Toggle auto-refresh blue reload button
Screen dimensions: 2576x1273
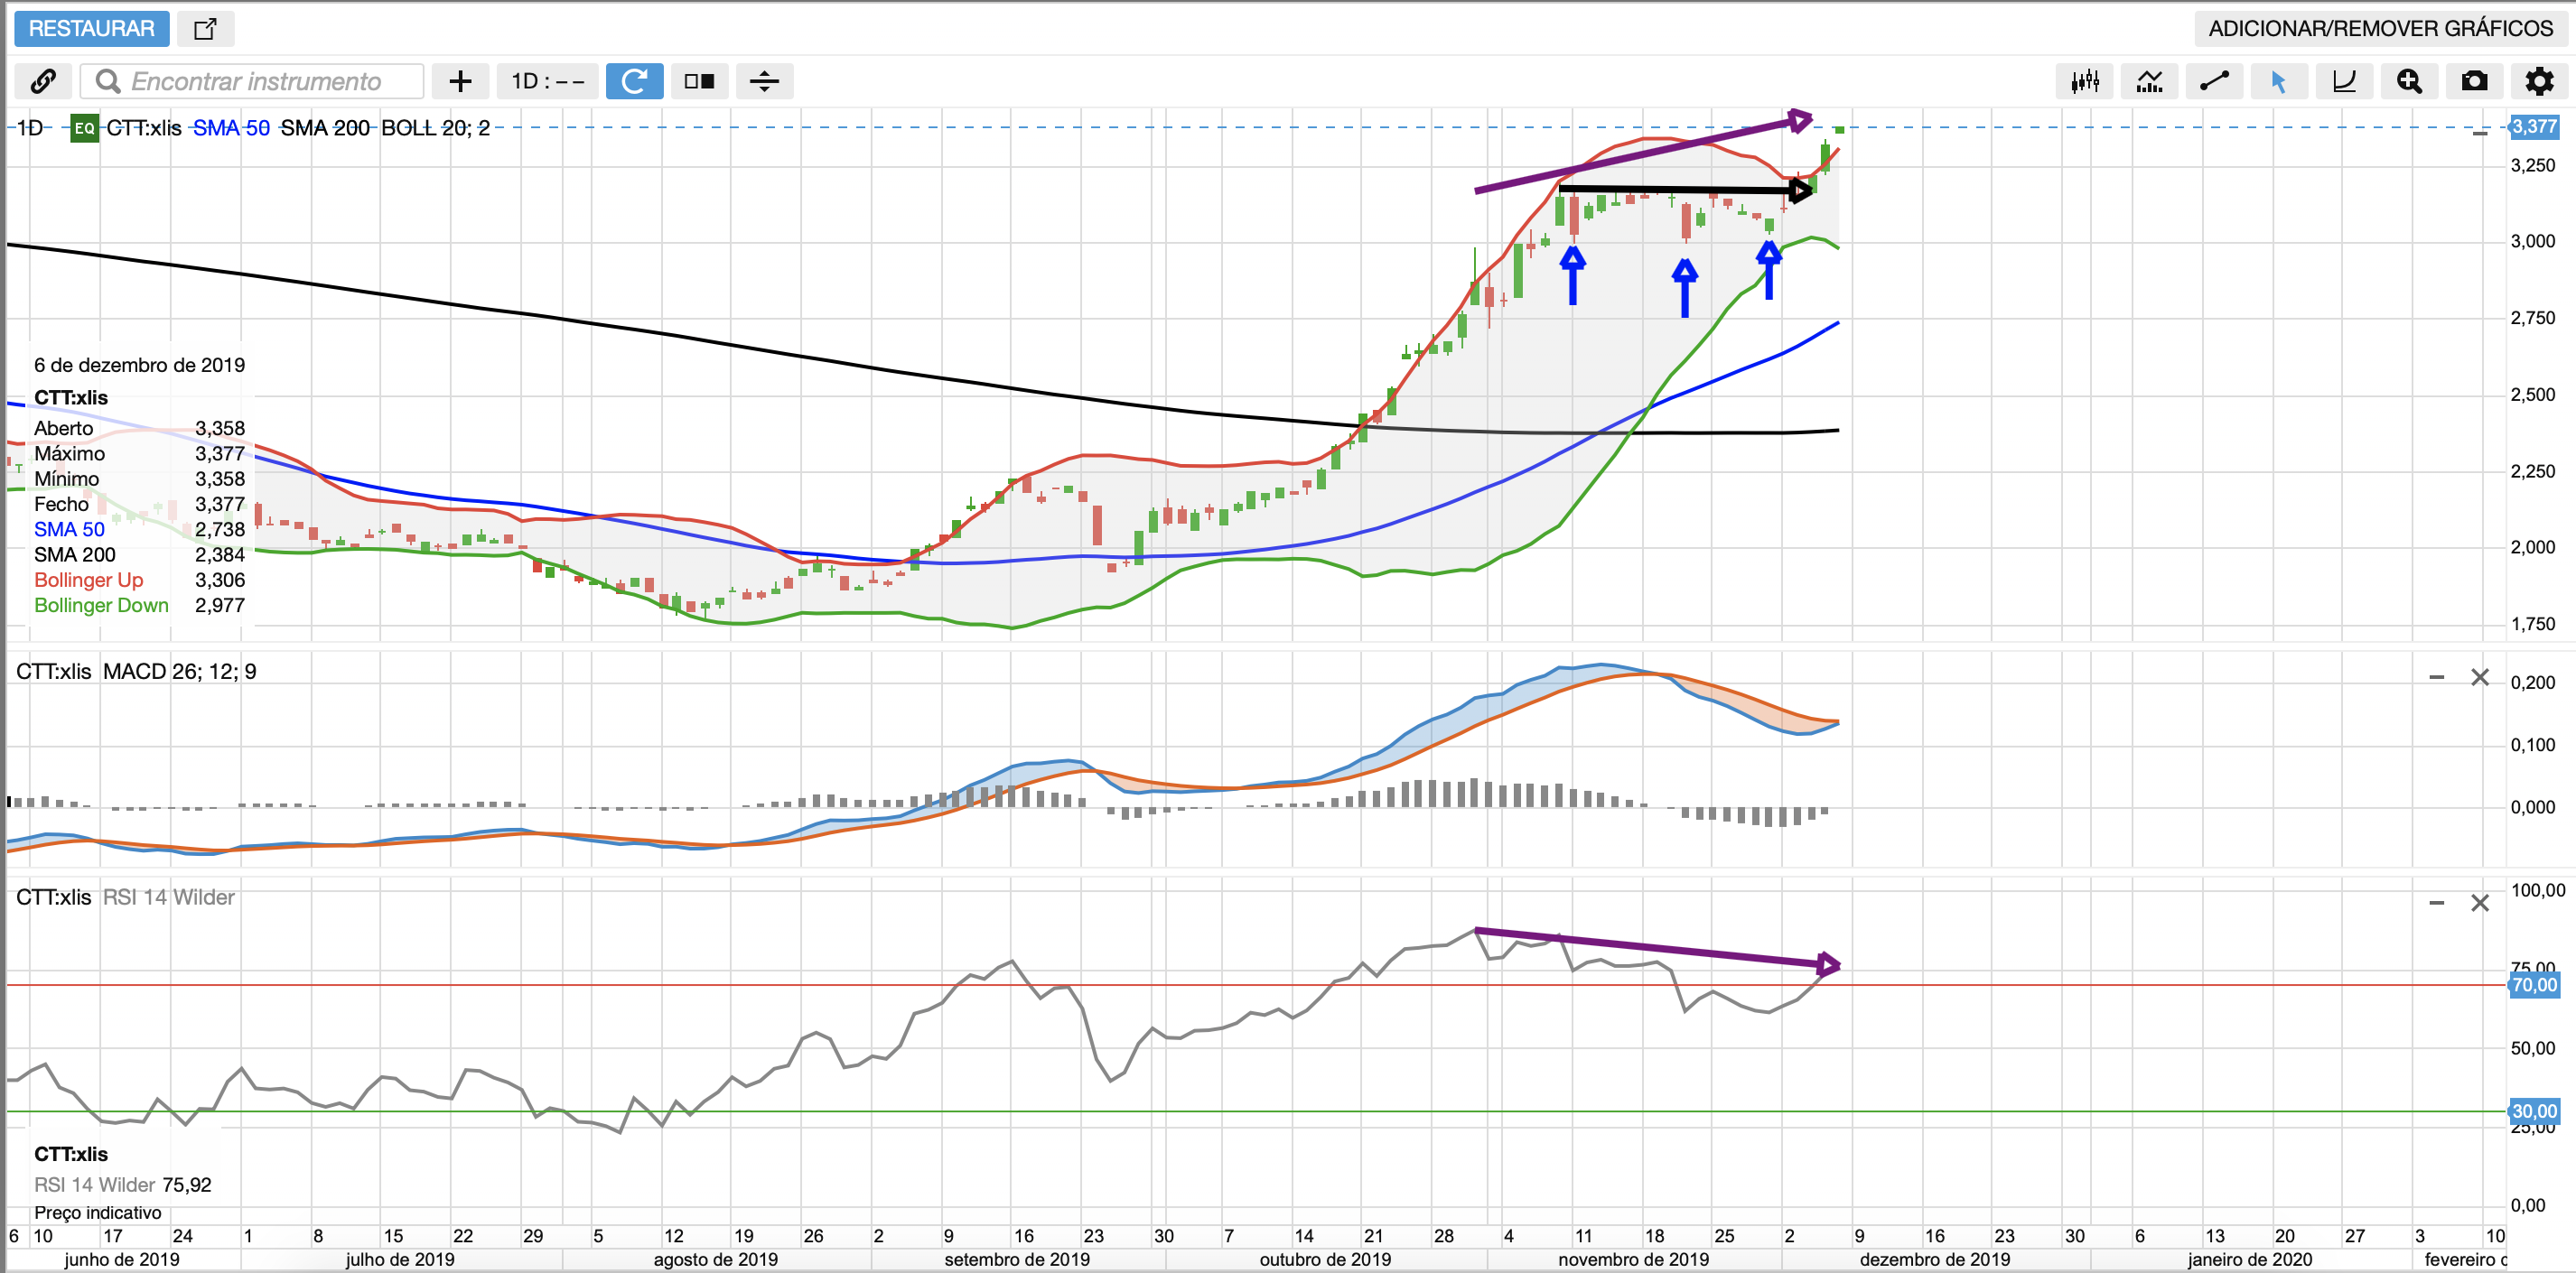pos(634,81)
